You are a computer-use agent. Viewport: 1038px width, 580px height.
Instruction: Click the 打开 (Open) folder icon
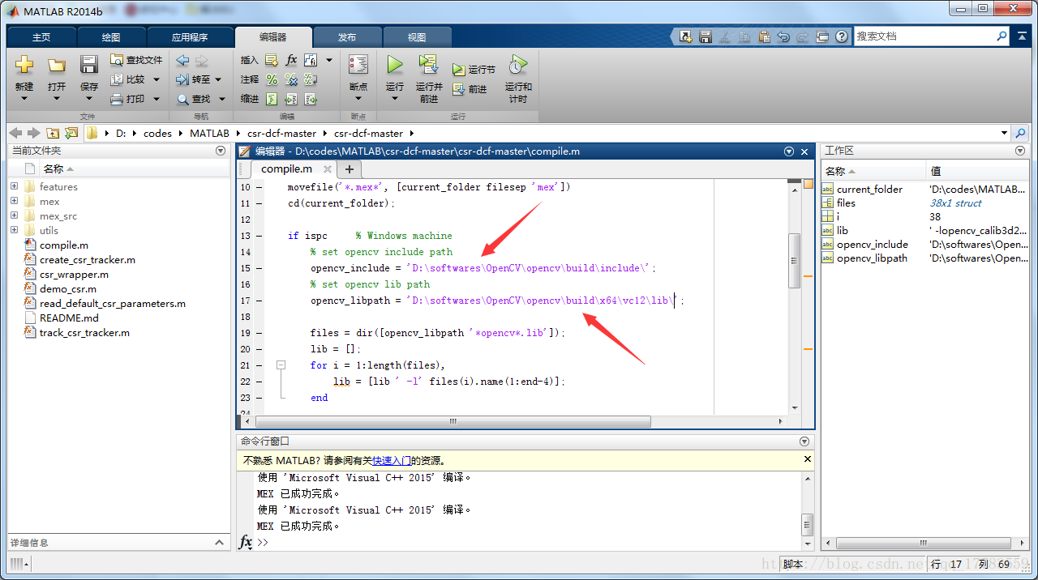click(56, 65)
